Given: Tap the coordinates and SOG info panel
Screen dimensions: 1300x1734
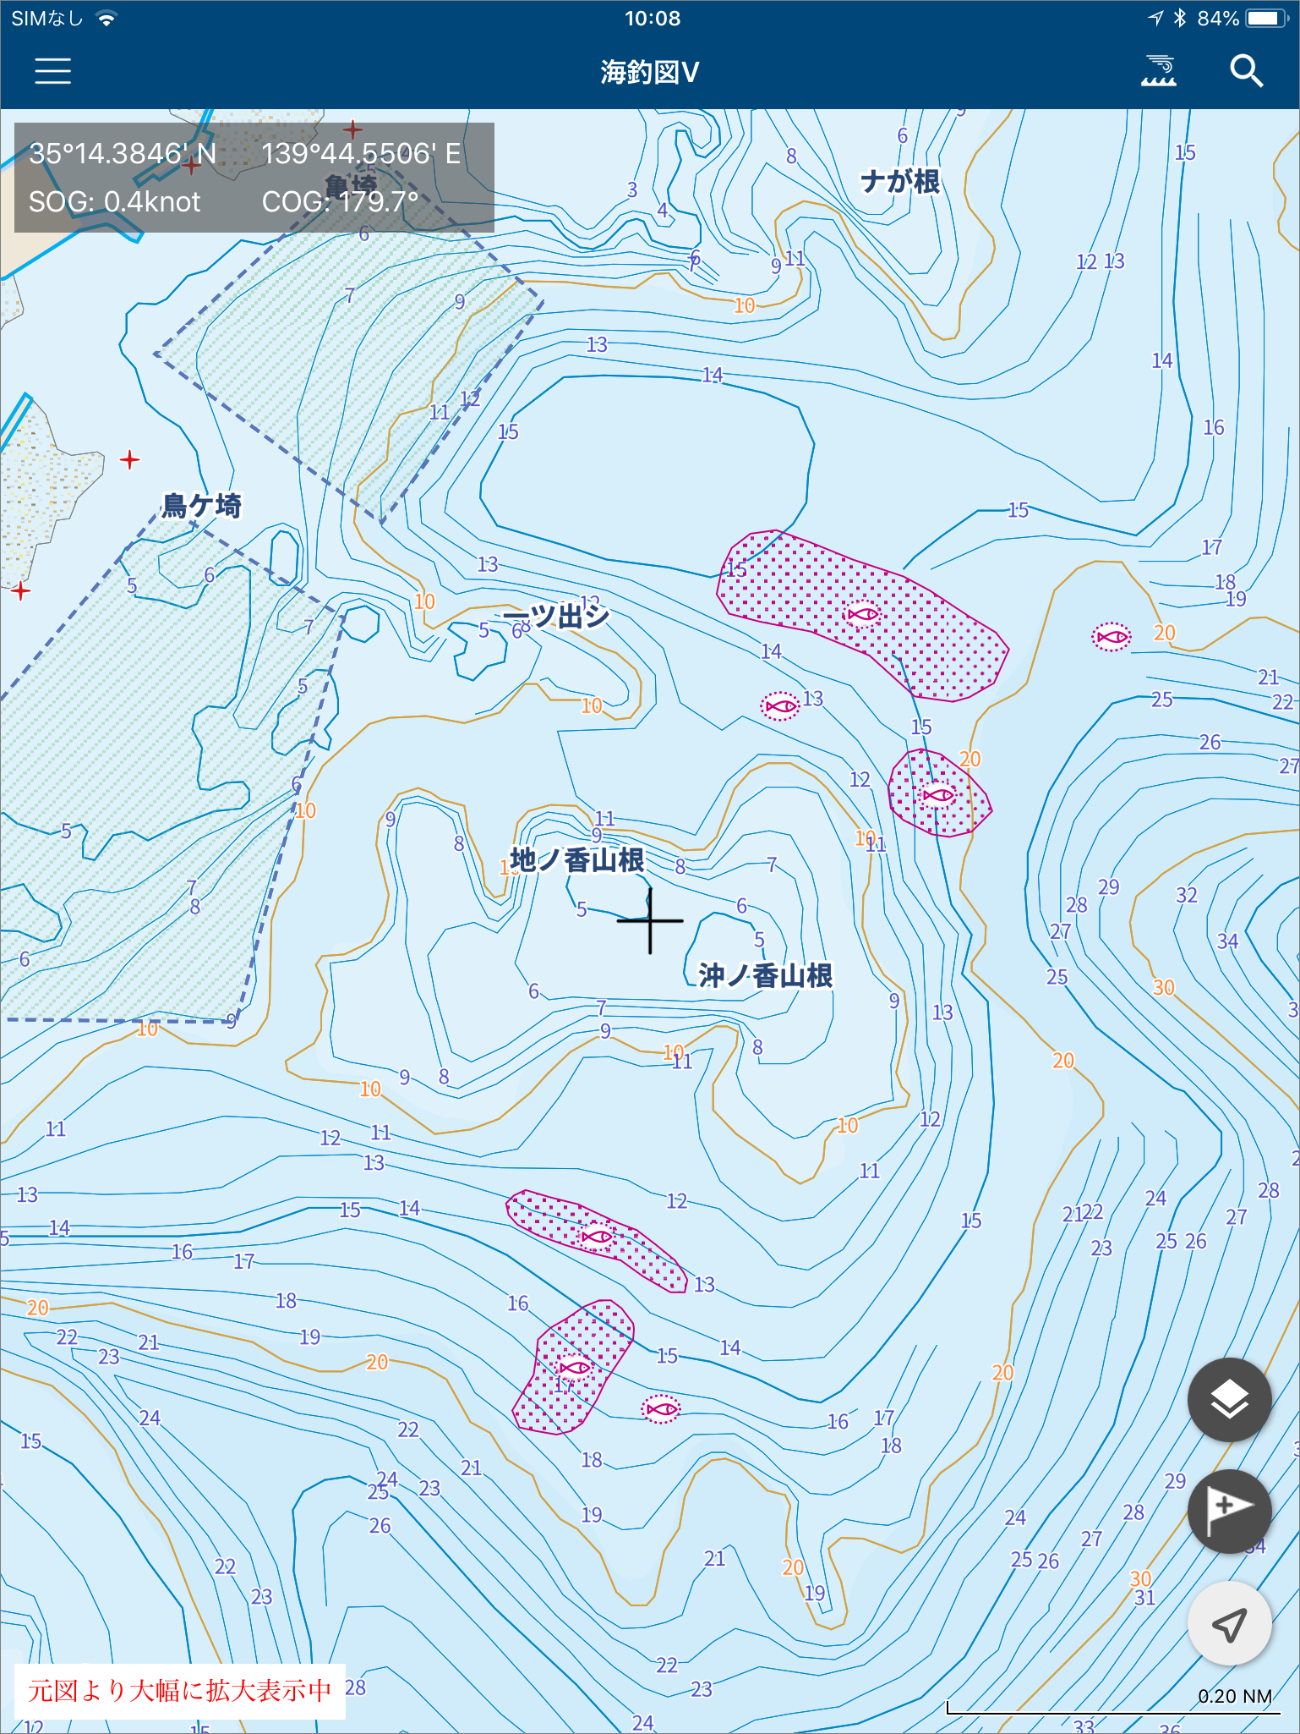Looking at the screenshot, I should click(254, 178).
